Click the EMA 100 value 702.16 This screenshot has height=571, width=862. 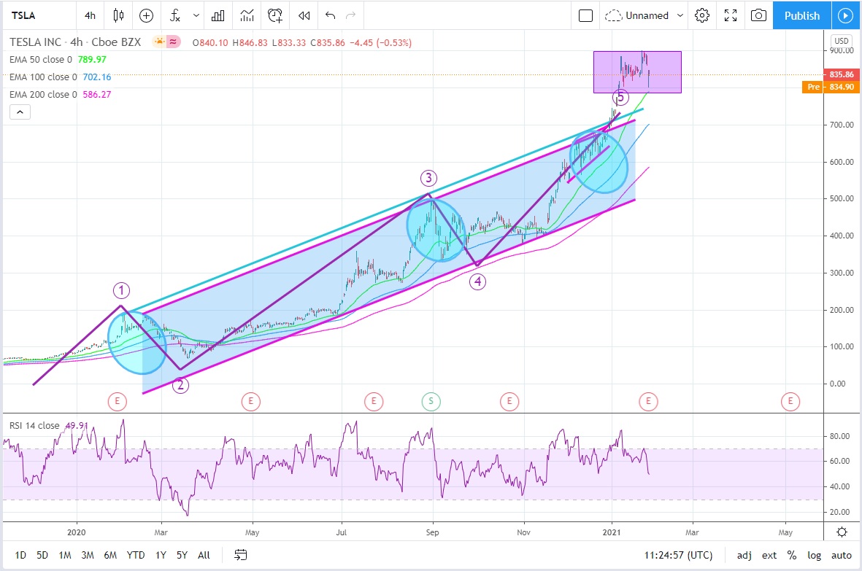[x=97, y=77]
